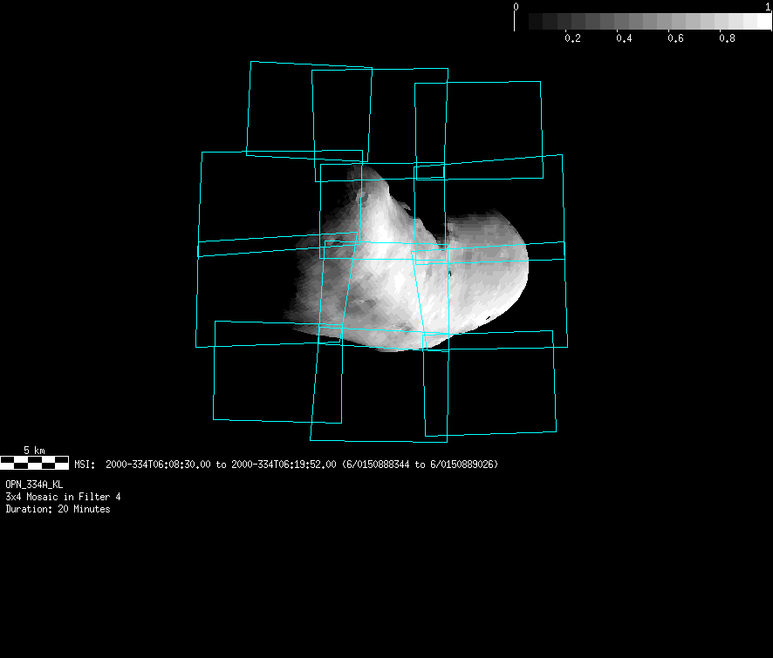Select the 0.4 tick label on colorbar
This screenshot has height=658, width=773.
(624, 38)
